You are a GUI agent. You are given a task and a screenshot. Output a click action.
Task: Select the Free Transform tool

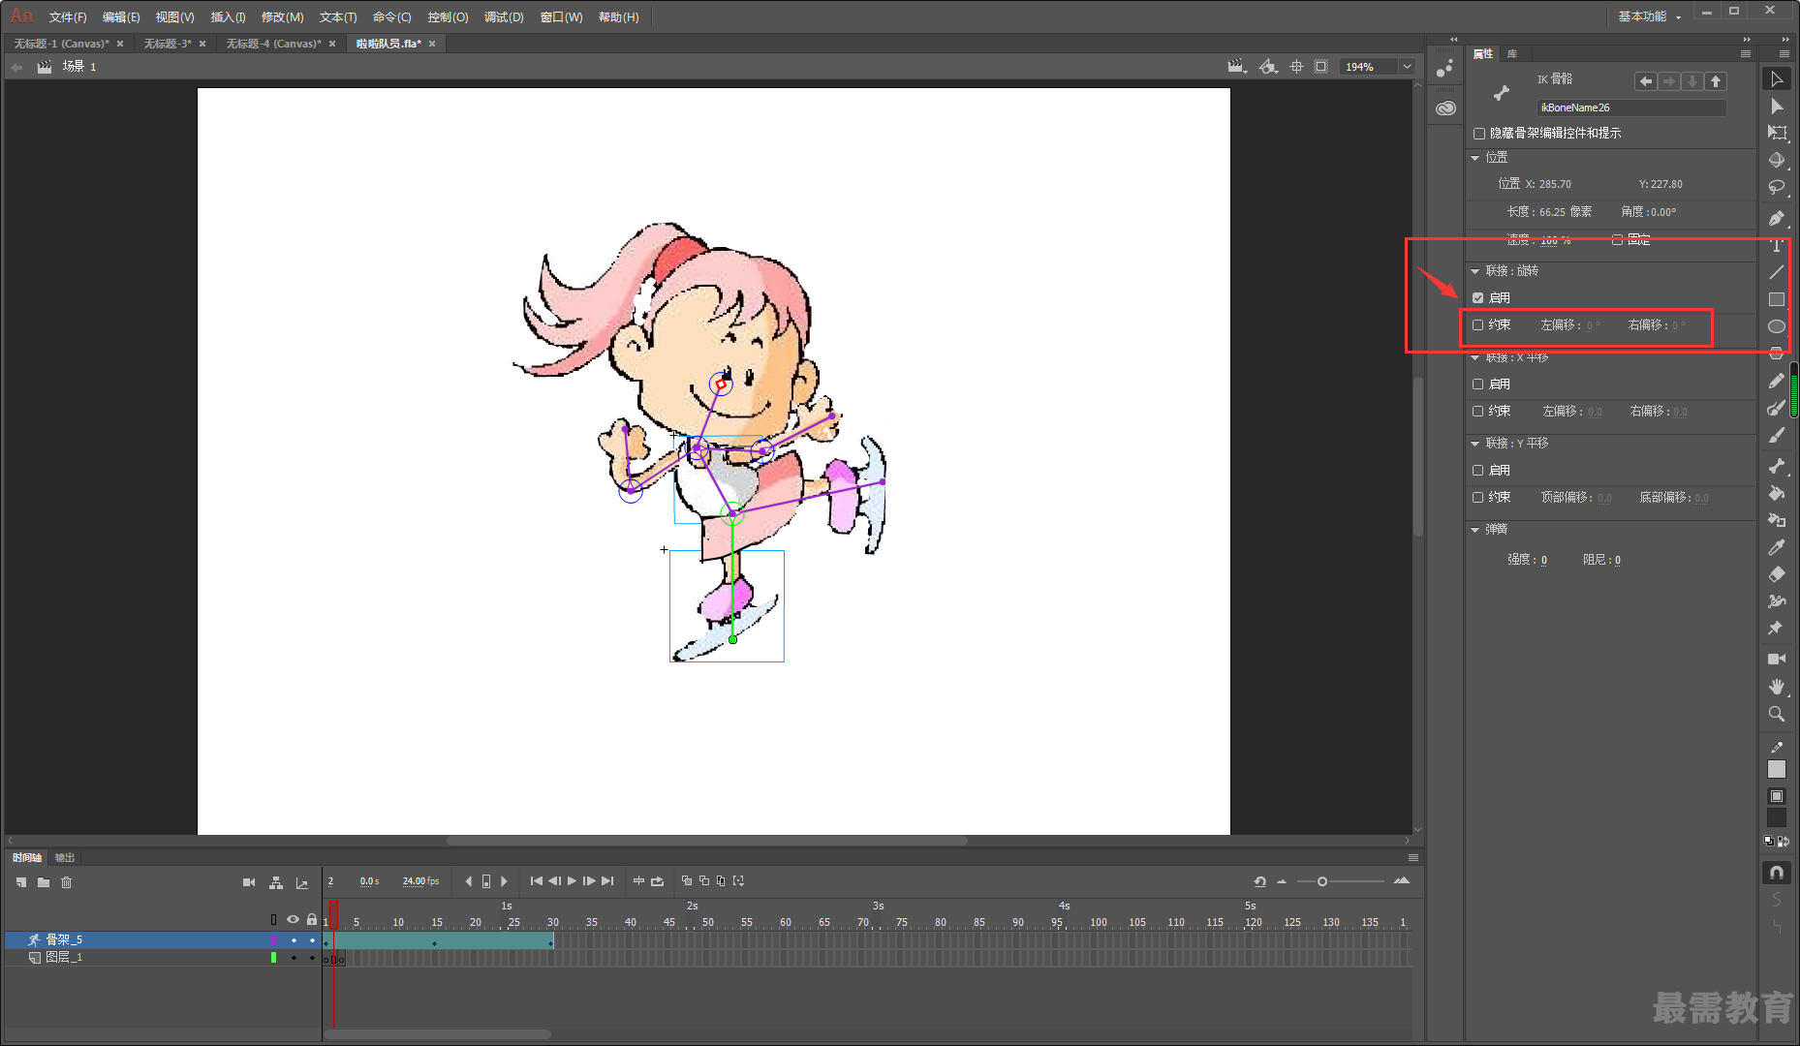[1776, 133]
